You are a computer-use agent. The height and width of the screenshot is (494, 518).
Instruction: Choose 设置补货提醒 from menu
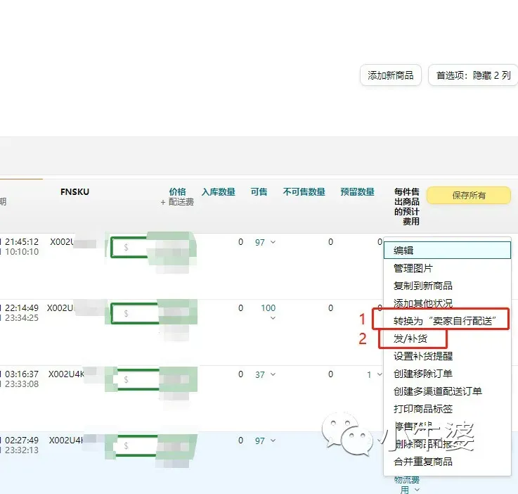tap(423, 356)
